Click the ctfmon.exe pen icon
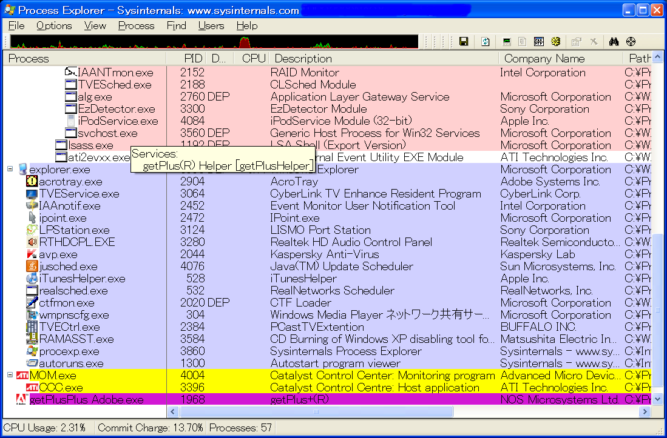The image size is (667, 438). point(32,303)
